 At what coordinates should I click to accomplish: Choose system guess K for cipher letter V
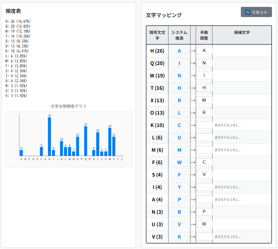coord(179,237)
